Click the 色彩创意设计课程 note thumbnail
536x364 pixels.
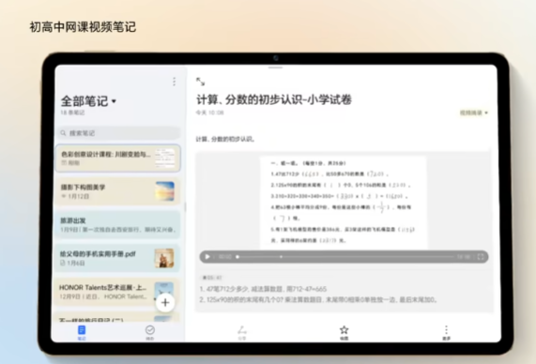pyautogui.click(x=165, y=158)
